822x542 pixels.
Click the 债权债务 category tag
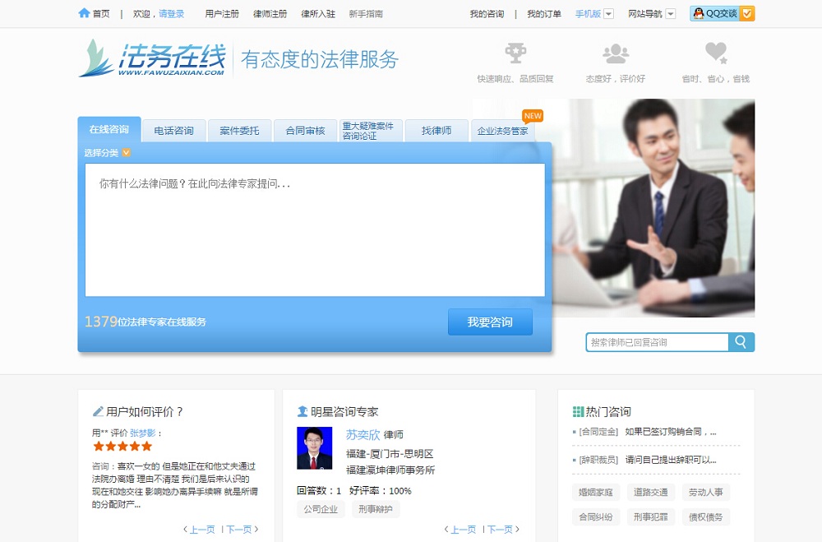pos(705,517)
